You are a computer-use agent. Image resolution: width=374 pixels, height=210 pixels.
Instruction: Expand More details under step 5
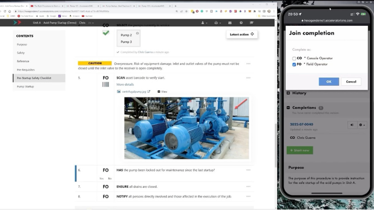coord(125,84)
